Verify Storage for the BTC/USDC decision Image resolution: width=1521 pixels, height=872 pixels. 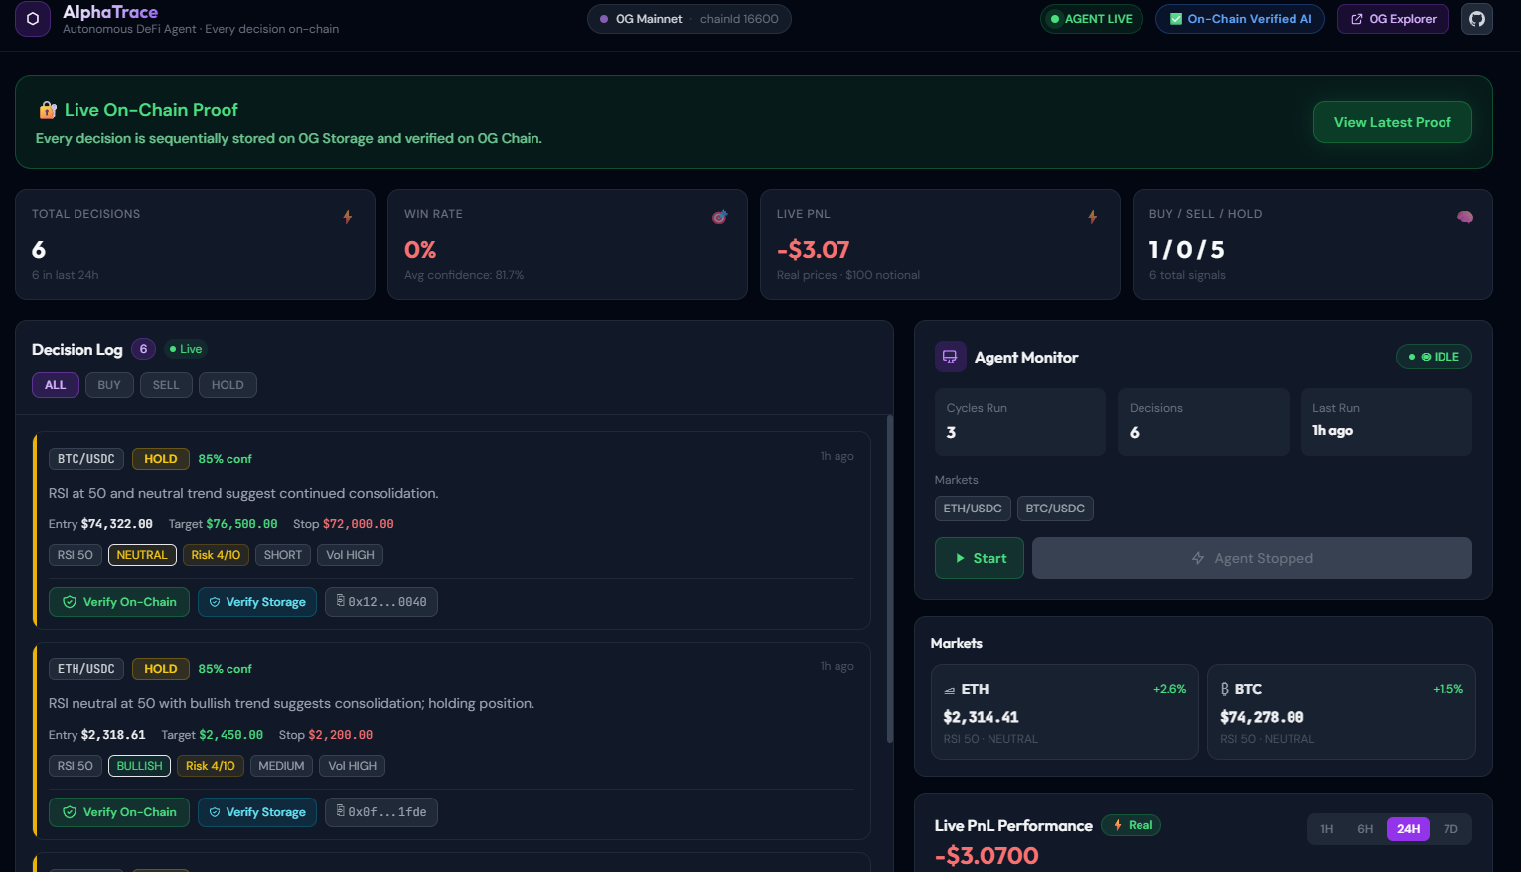click(x=257, y=602)
